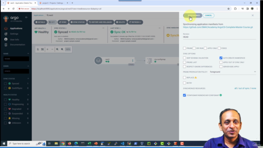Collapse the Name filter section
Viewport: 263px width, 148px height.
point(28,53)
